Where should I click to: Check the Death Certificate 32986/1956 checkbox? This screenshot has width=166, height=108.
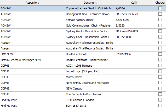click(160, 54)
